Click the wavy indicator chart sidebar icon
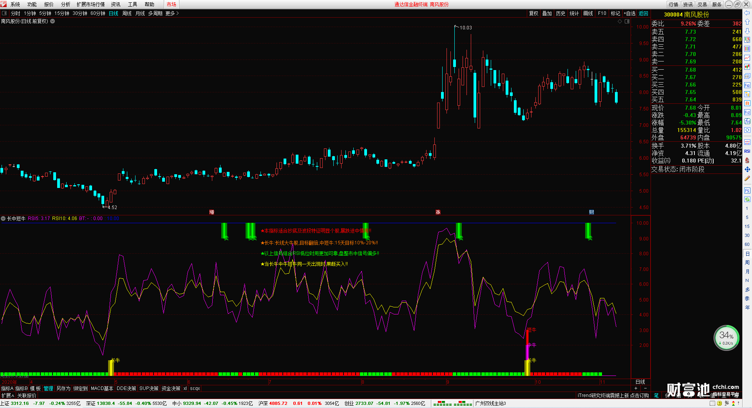 [x=747, y=142]
